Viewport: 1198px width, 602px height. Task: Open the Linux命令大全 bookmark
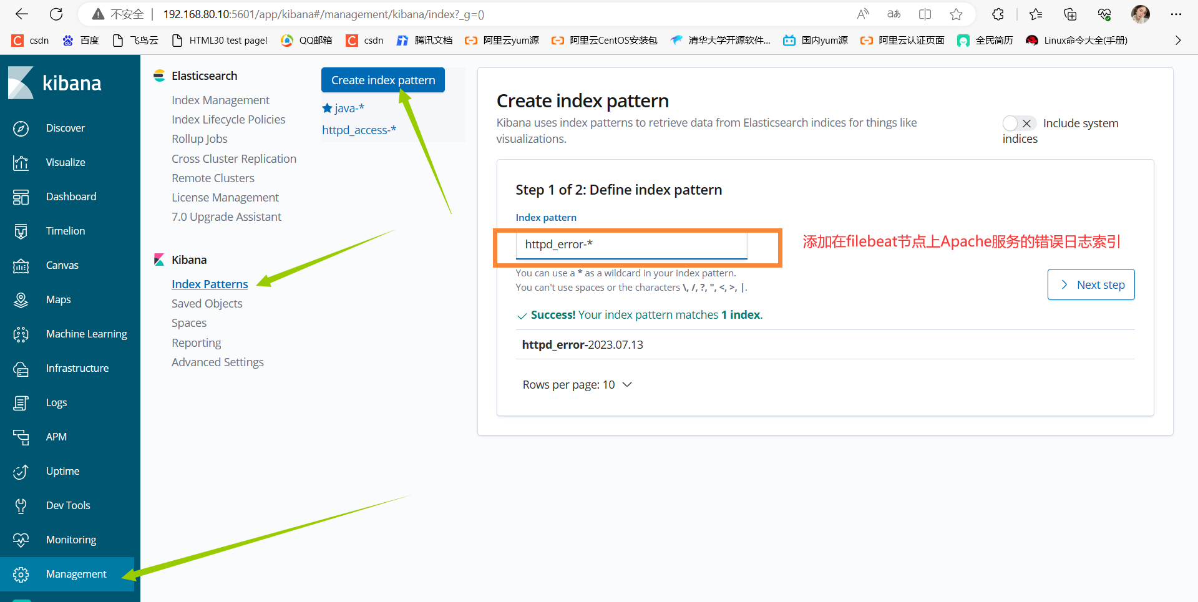pos(1077,41)
